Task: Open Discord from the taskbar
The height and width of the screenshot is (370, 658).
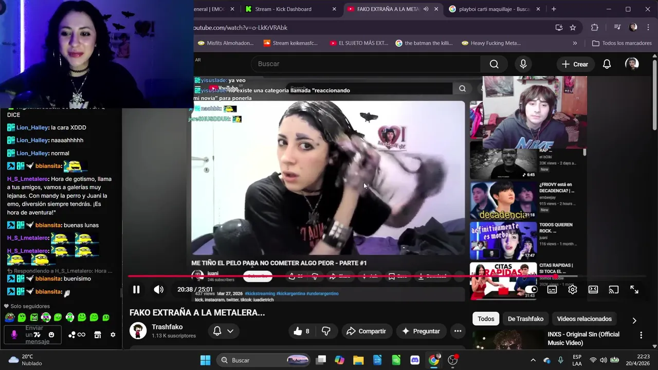Action: coord(415,360)
